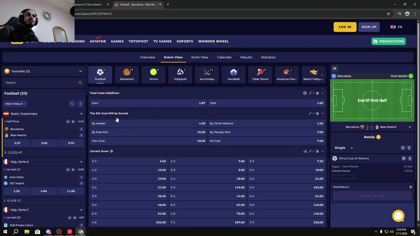Remove Africa Cup of Nations bet from betslip
Viewport: 420px width, 236px height.
(x=410, y=158)
